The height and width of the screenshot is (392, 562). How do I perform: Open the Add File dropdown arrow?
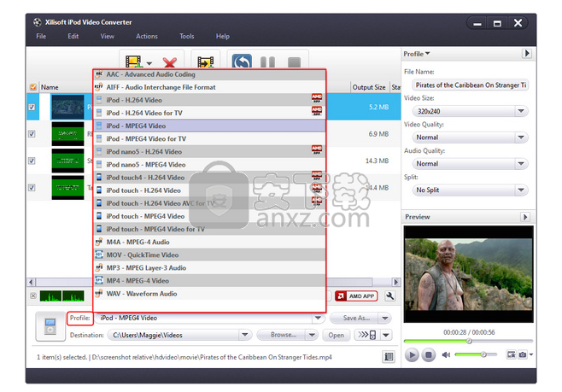pos(149,63)
